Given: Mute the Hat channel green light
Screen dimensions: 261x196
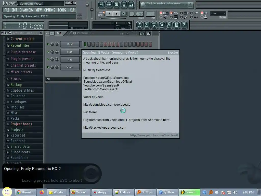Looking at the screenshot, I should (x=48, y=59).
